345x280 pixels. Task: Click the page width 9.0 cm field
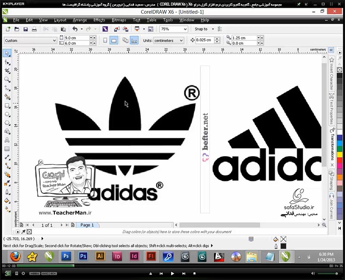coord(77,38)
